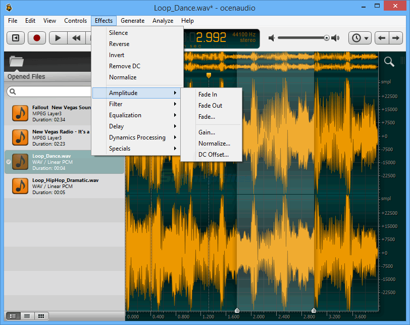
Task: Expand the Dynamics Processing submenu
Action: [137, 137]
